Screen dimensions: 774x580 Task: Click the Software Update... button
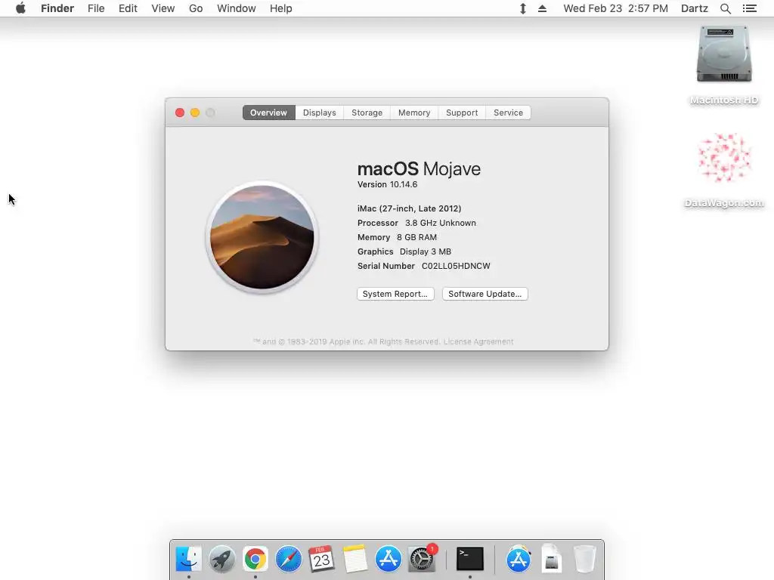pos(485,294)
